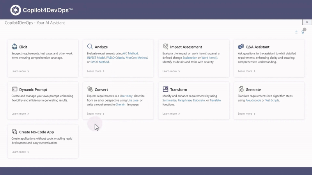Open Learn more on Transform card

coord(171,114)
